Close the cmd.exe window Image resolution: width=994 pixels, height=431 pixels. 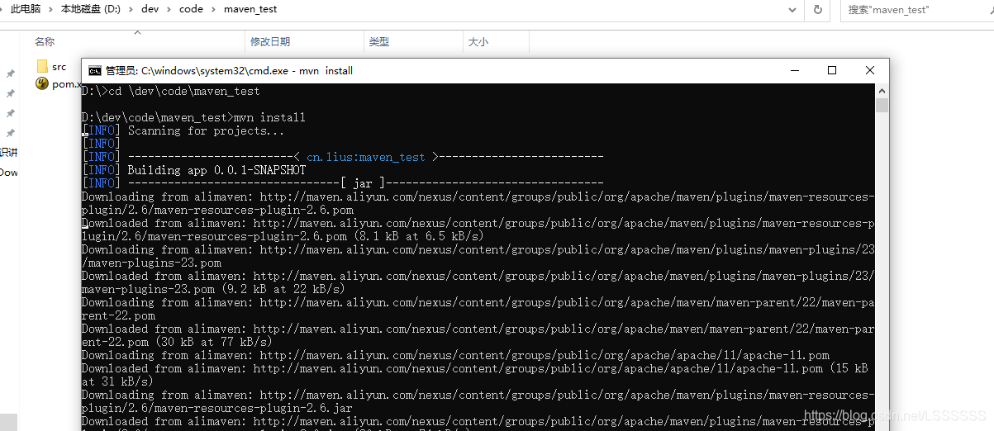coord(870,70)
